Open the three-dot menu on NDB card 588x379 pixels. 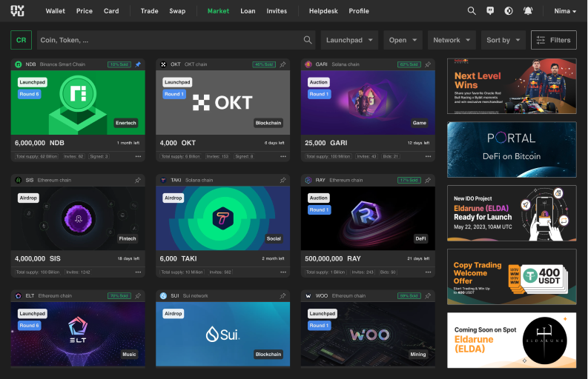click(x=138, y=156)
